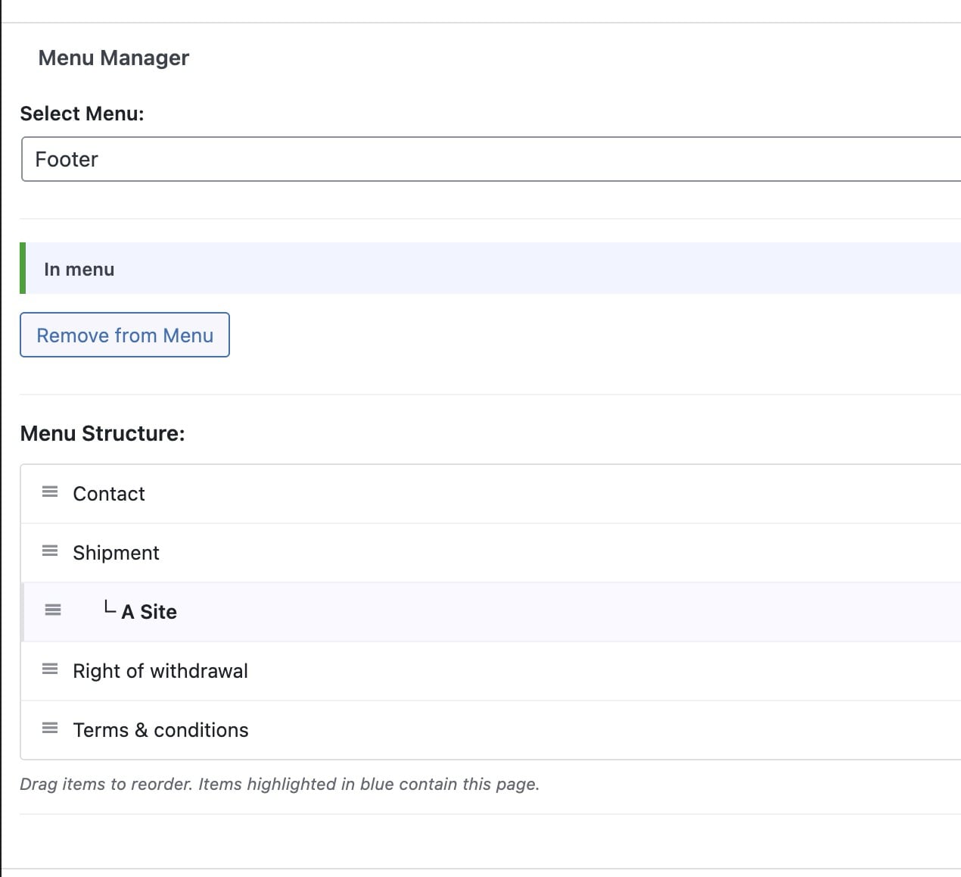Select the Right of withdrawal entry
Screen dimensions: 961x877
(160, 670)
